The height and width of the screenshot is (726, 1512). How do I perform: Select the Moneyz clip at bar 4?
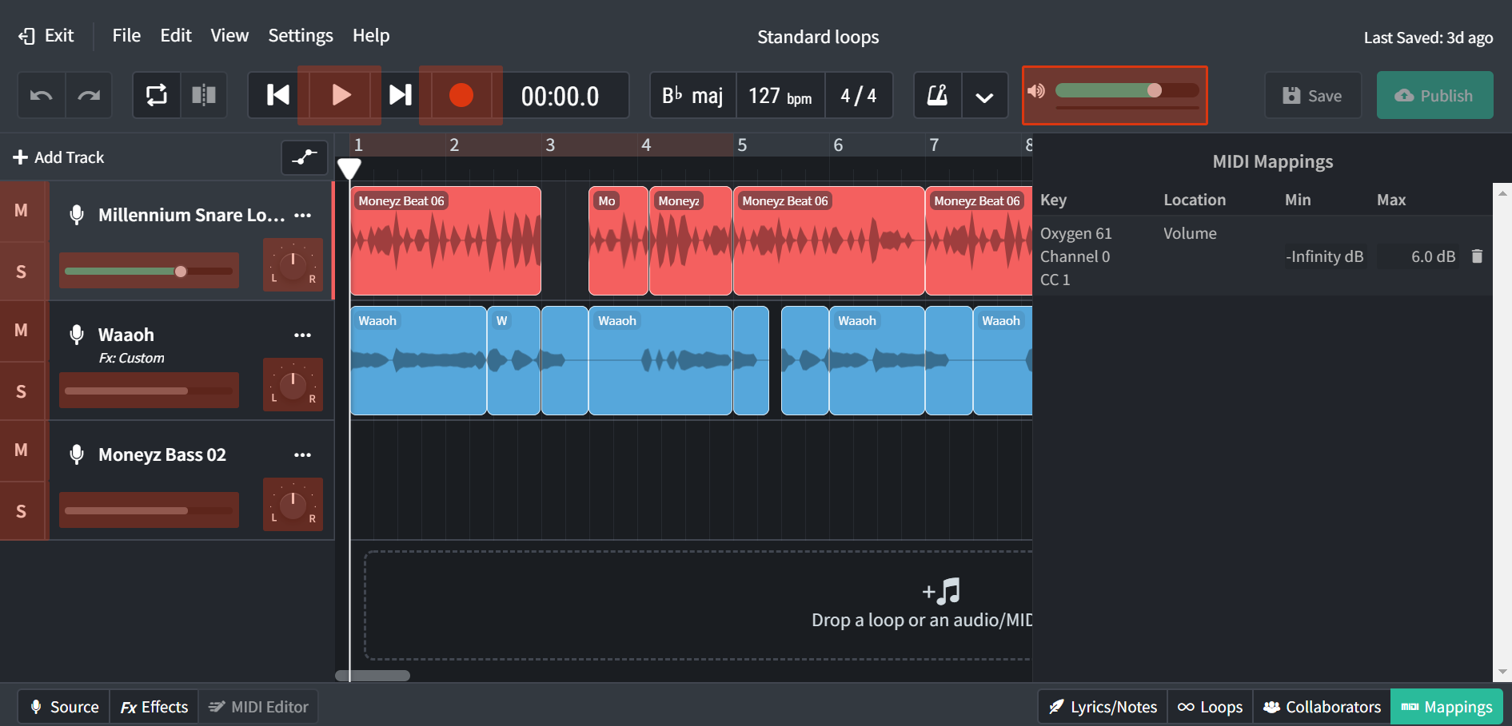coord(691,240)
